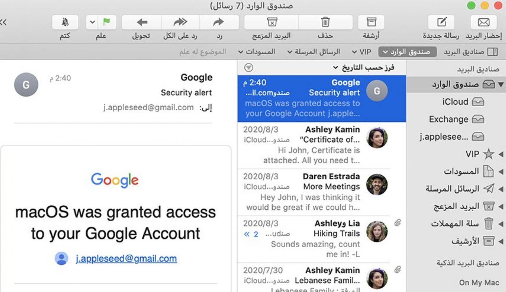Click the Get Mail envelope icon

pyautogui.click(x=484, y=22)
